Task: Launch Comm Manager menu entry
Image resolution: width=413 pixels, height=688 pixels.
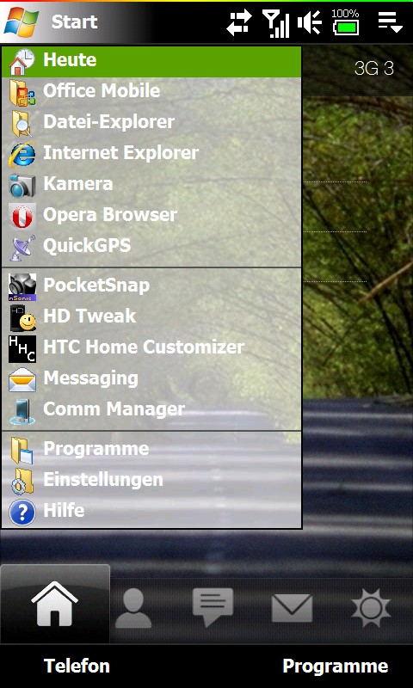Action: point(151,410)
